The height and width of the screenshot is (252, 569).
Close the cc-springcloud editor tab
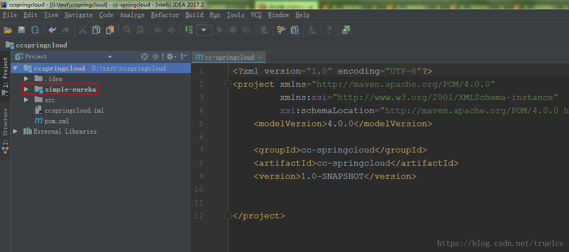(x=259, y=57)
